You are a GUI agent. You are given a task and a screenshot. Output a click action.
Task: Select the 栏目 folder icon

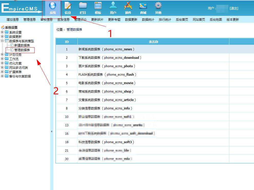(x=83, y=6)
